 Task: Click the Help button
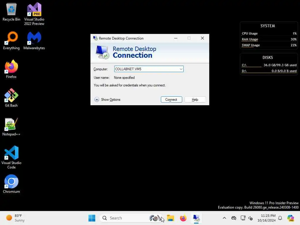(195, 100)
